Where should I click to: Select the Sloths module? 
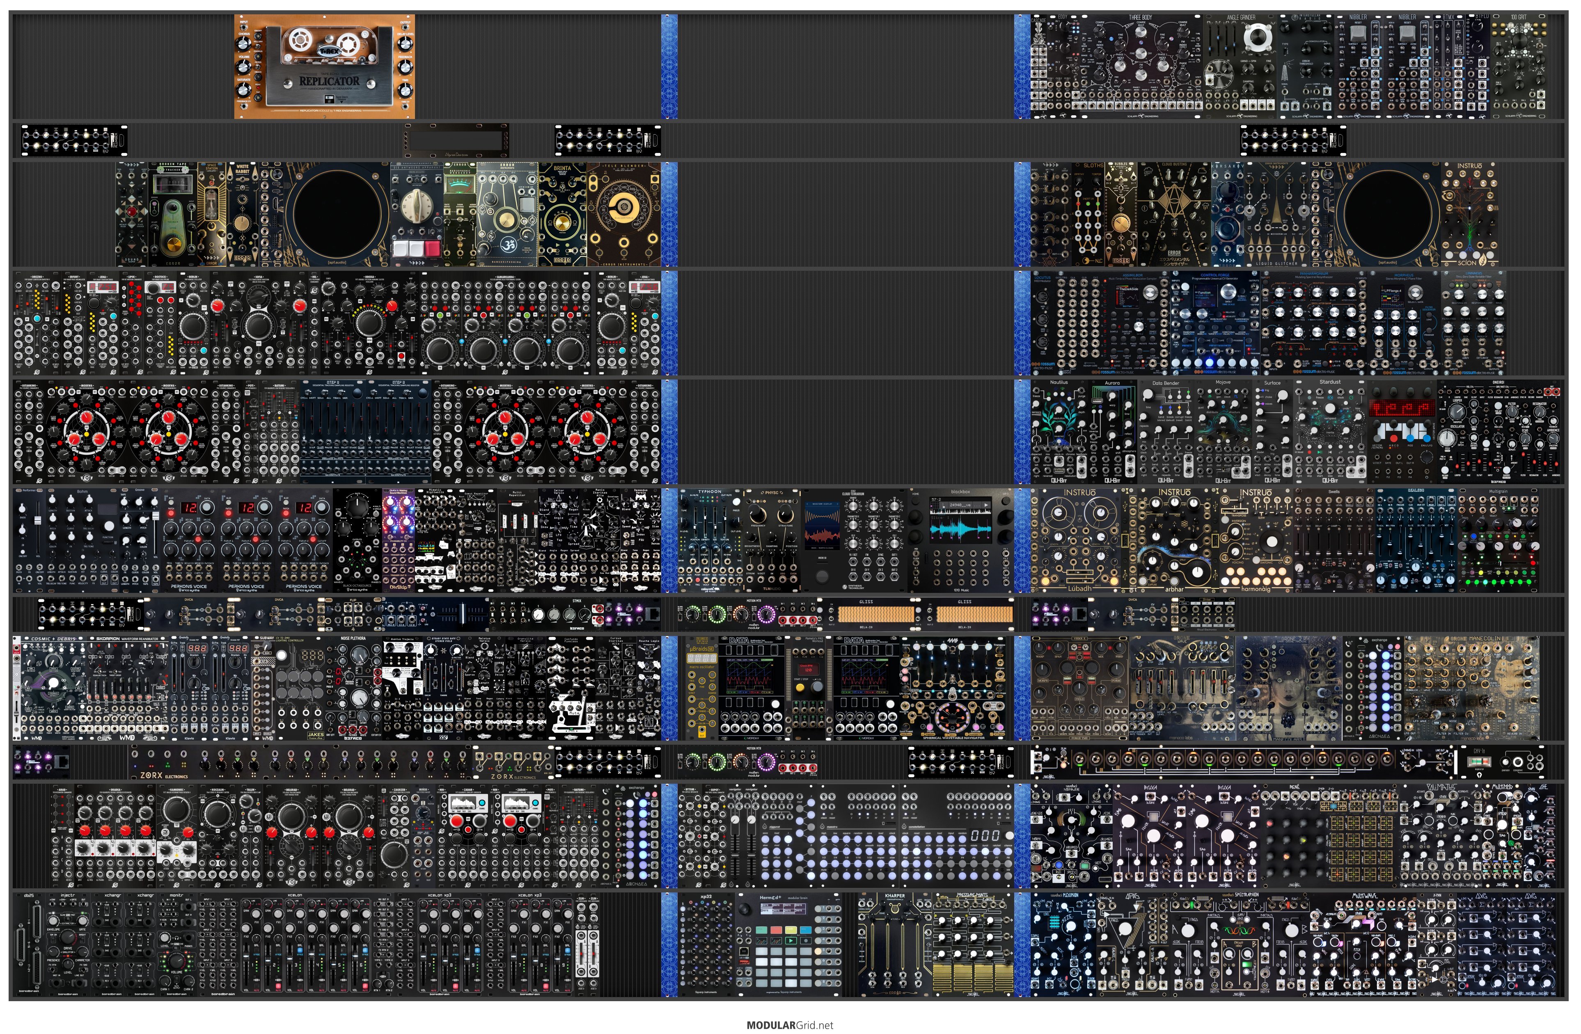coord(1087,215)
